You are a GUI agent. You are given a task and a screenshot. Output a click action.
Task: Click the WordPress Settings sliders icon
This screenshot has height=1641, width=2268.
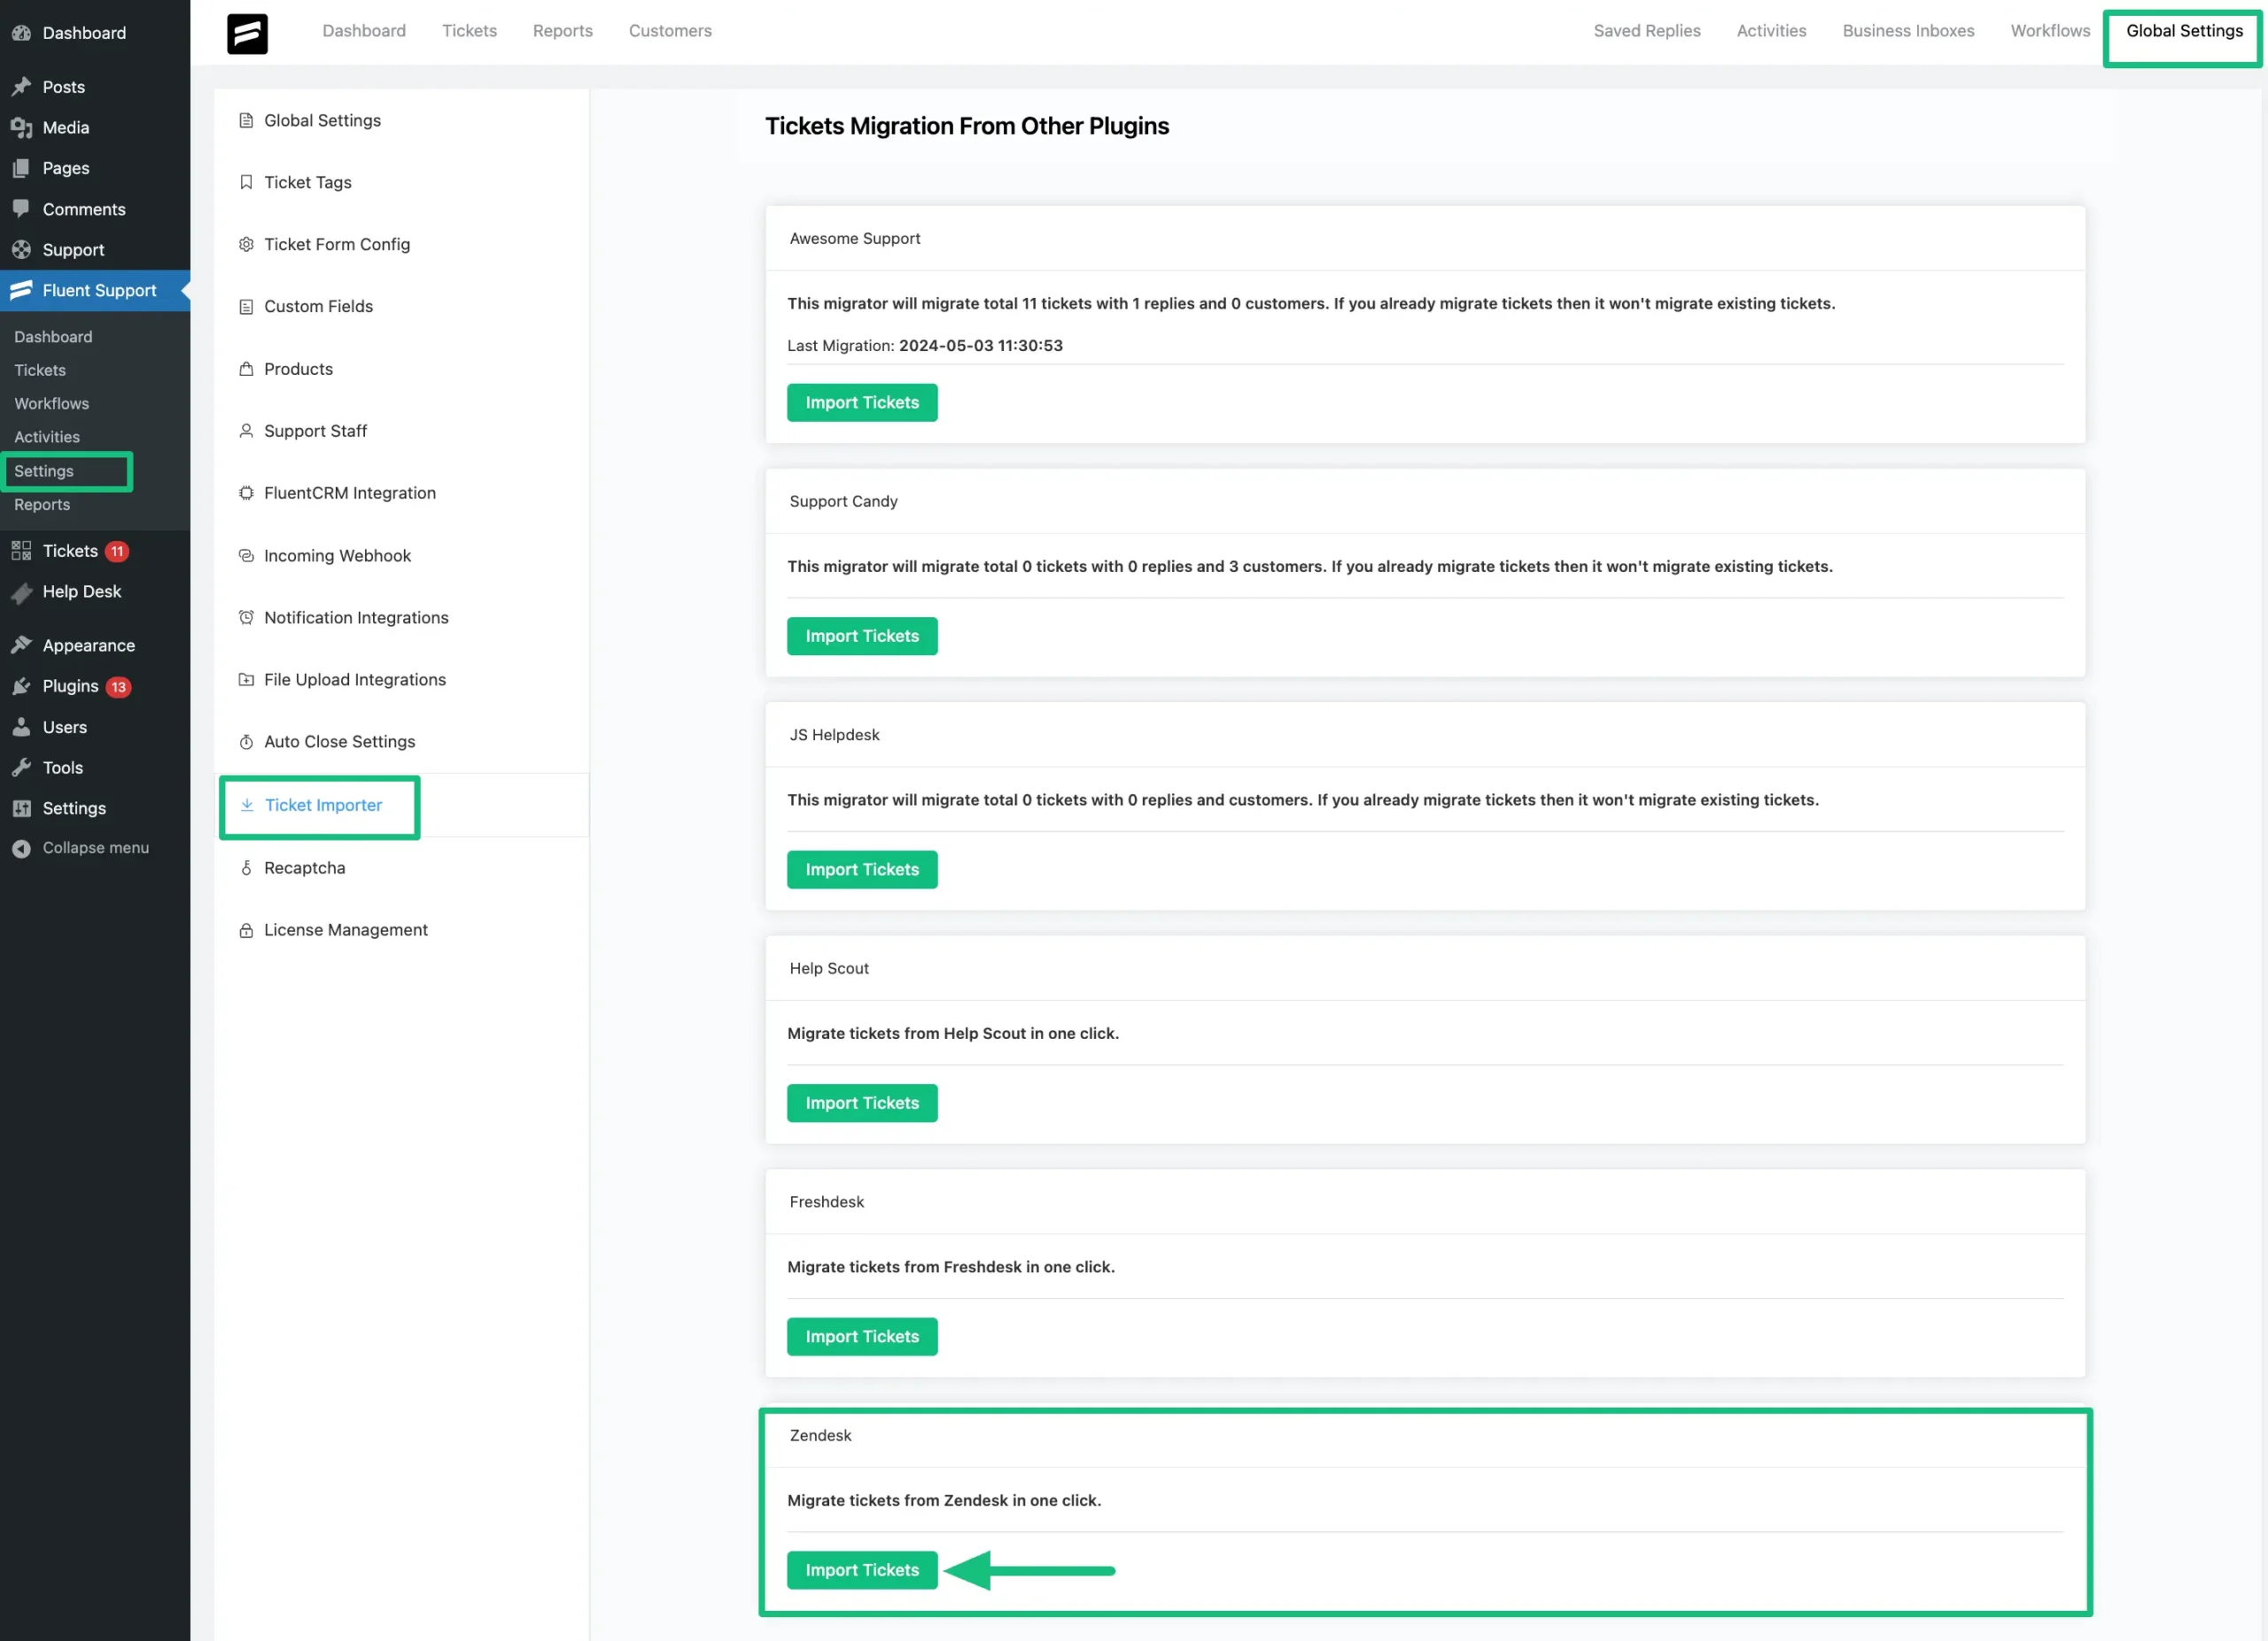click(21, 809)
